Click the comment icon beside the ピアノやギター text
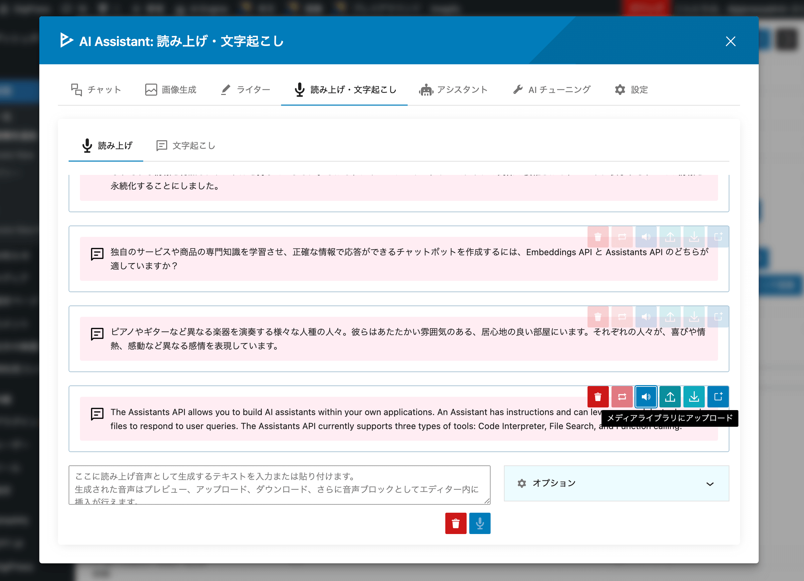 pyautogui.click(x=97, y=334)
